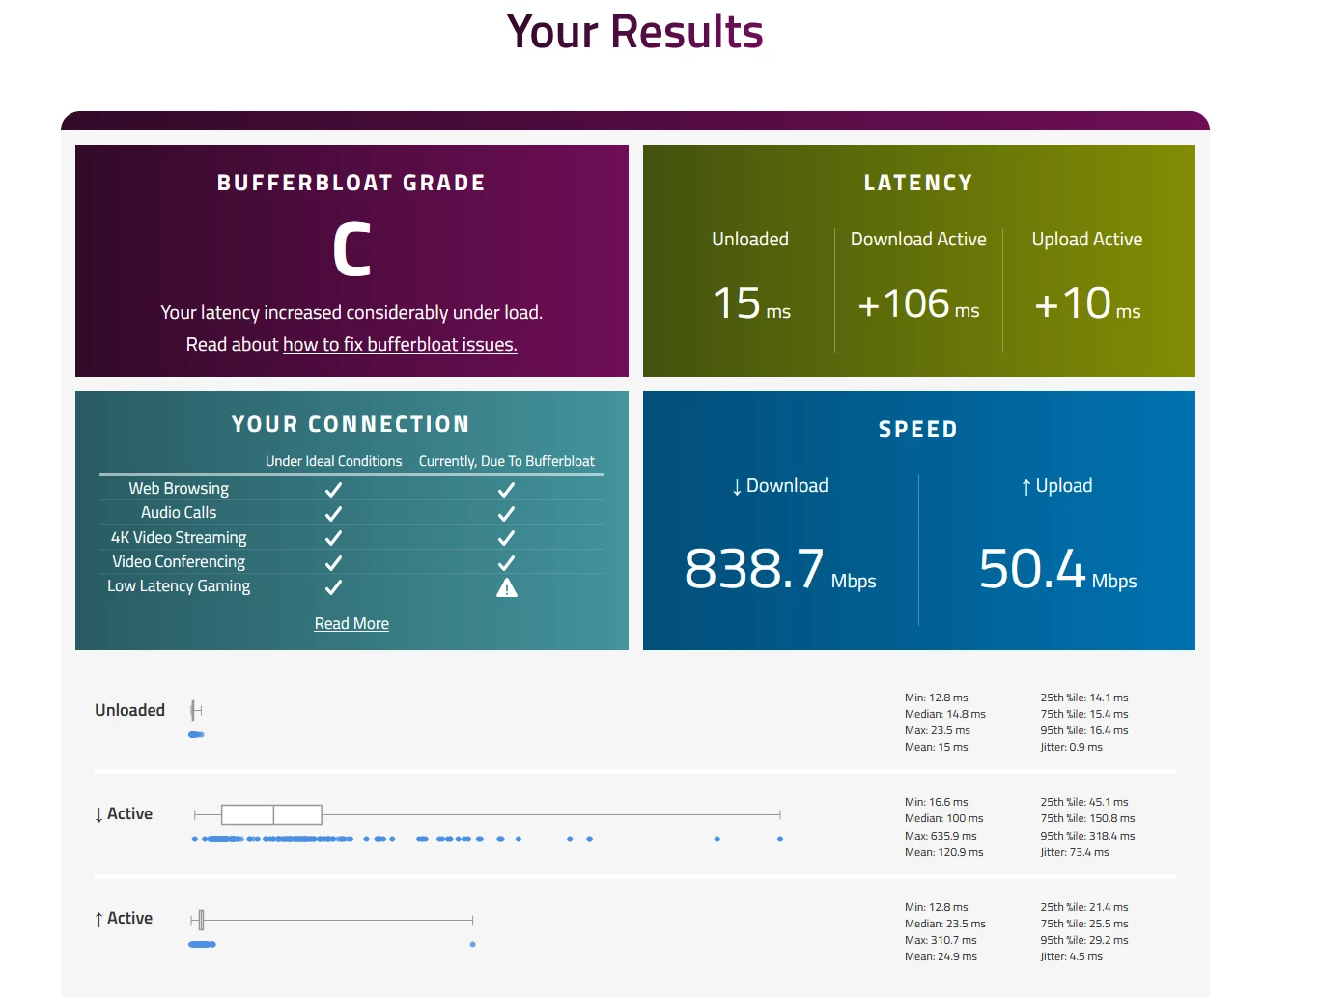The height and width of the screenshot is (997, 1320).
Task: Click the 'Currently, Due To Bufferbloat' column header
Action: [507, 461]
